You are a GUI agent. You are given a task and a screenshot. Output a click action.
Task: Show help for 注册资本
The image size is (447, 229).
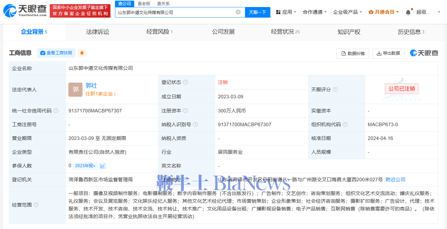pyautogui.click(x=186, y=111)
